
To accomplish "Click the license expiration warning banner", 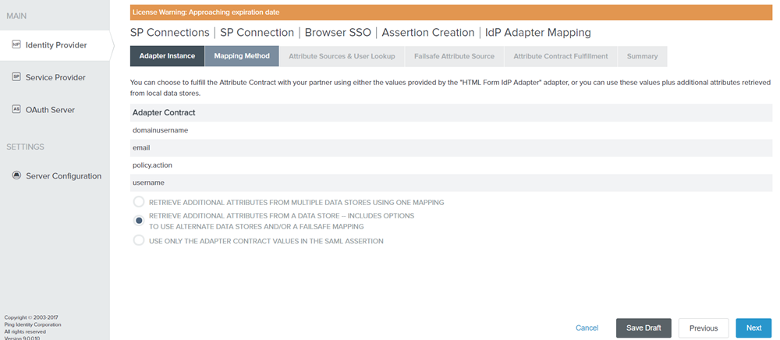I will tap(451, 12).
